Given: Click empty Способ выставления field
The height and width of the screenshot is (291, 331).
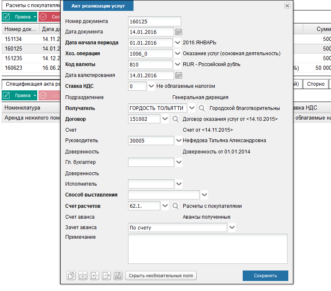Looking at the screenshot, I should (x=164, y=195).
